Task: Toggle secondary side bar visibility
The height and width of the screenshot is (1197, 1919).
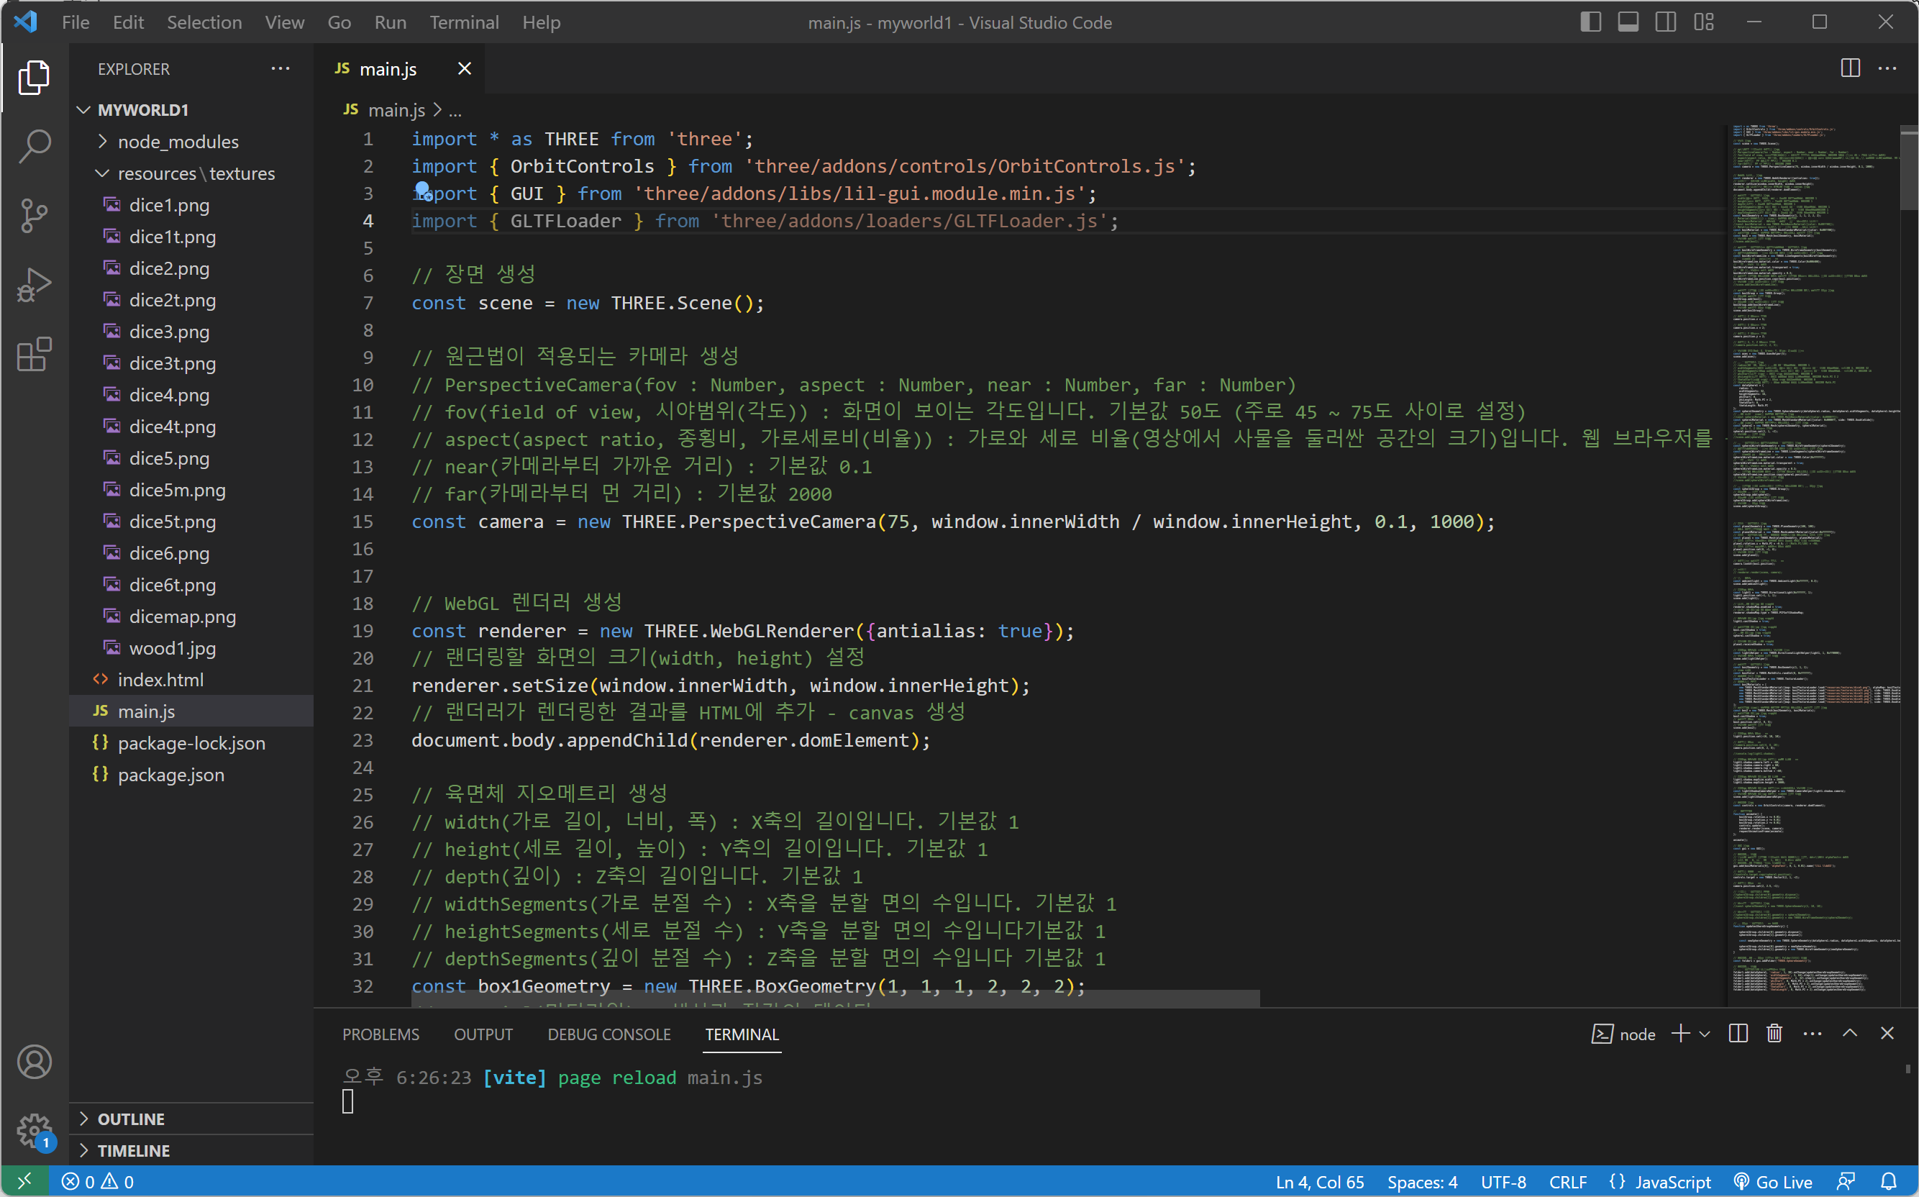Action: (x=1666, y=22)
